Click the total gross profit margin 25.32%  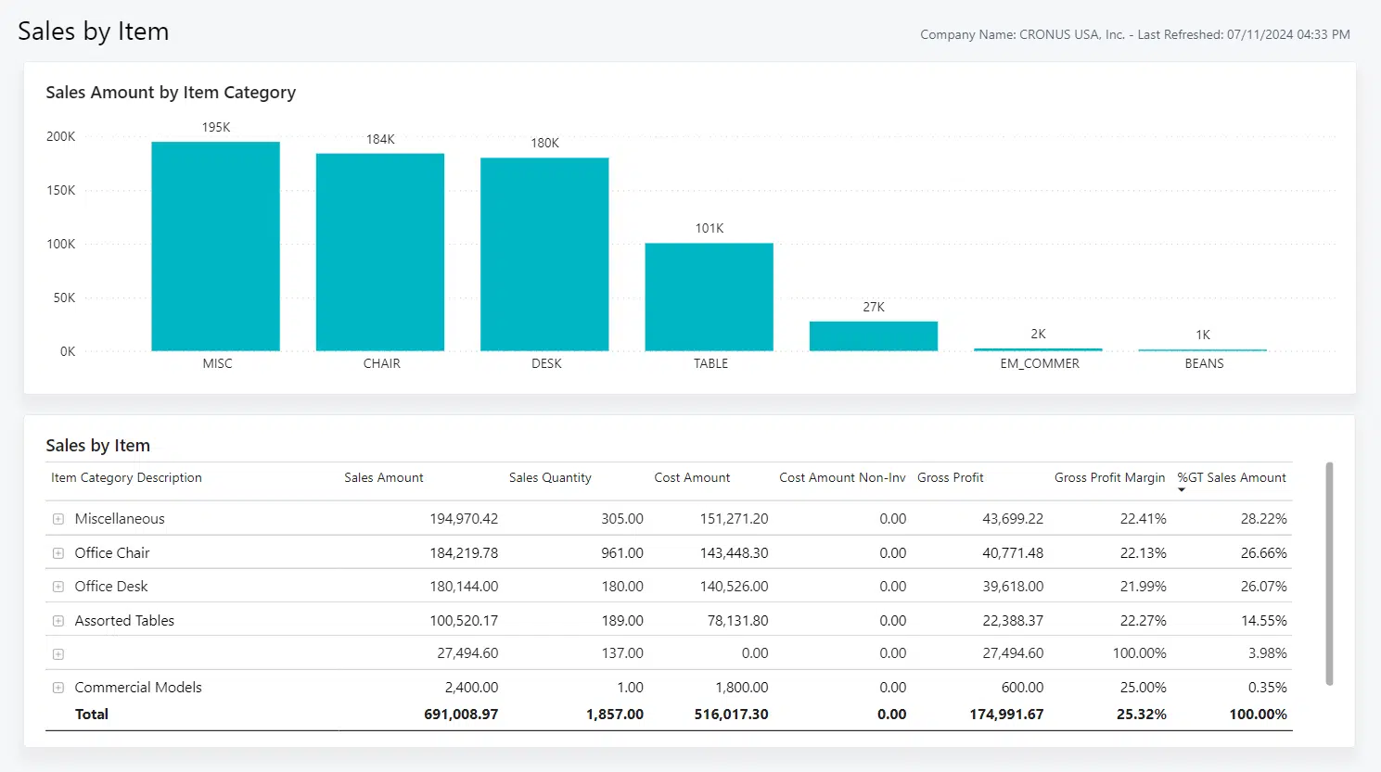1142,715
